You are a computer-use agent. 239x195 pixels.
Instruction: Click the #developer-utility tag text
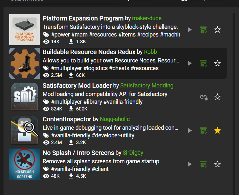pyautogui.click(x=113, y=135)
